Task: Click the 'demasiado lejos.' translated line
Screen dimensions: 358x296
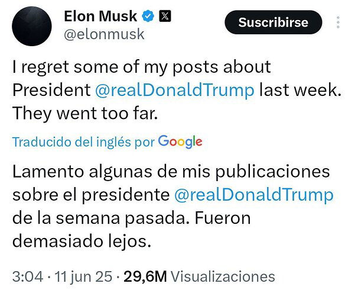Action: point(82,241)
